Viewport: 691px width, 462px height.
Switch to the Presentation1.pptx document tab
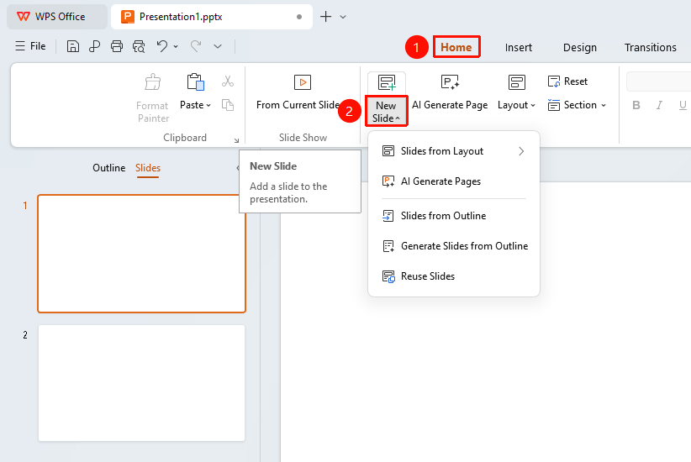[212, 17]
